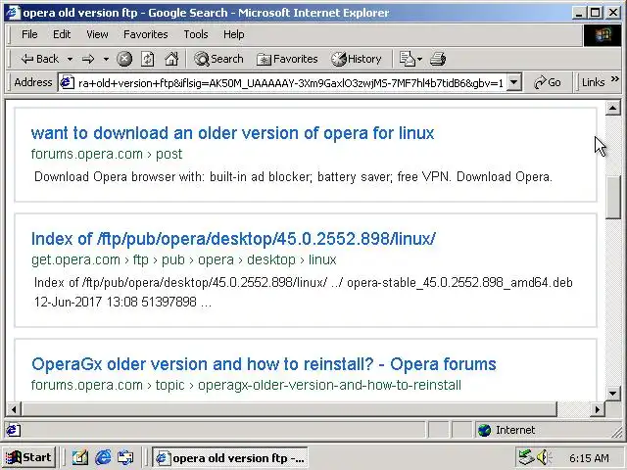Click the Windows logo throbber icon

pos(603,35)
